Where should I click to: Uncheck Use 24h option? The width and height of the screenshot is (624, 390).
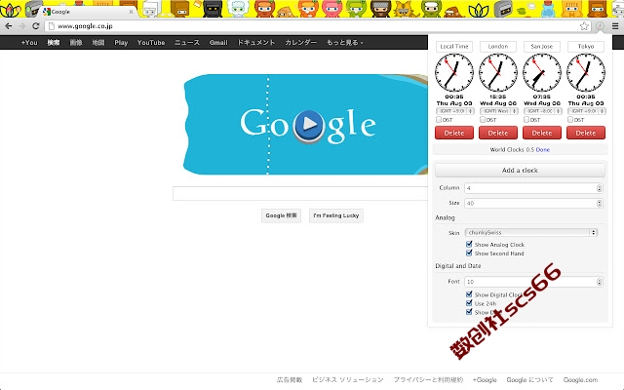click(469, 303)
